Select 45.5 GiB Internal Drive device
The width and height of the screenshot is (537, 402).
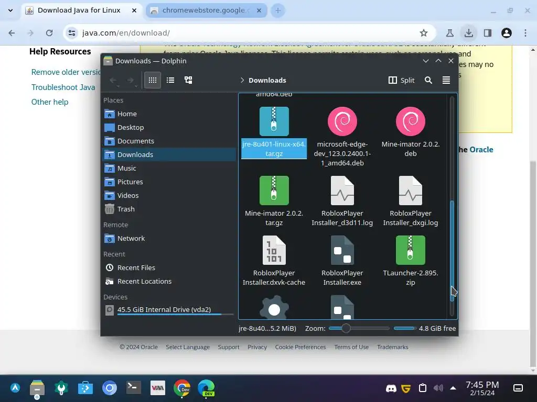tap(169, 310)
